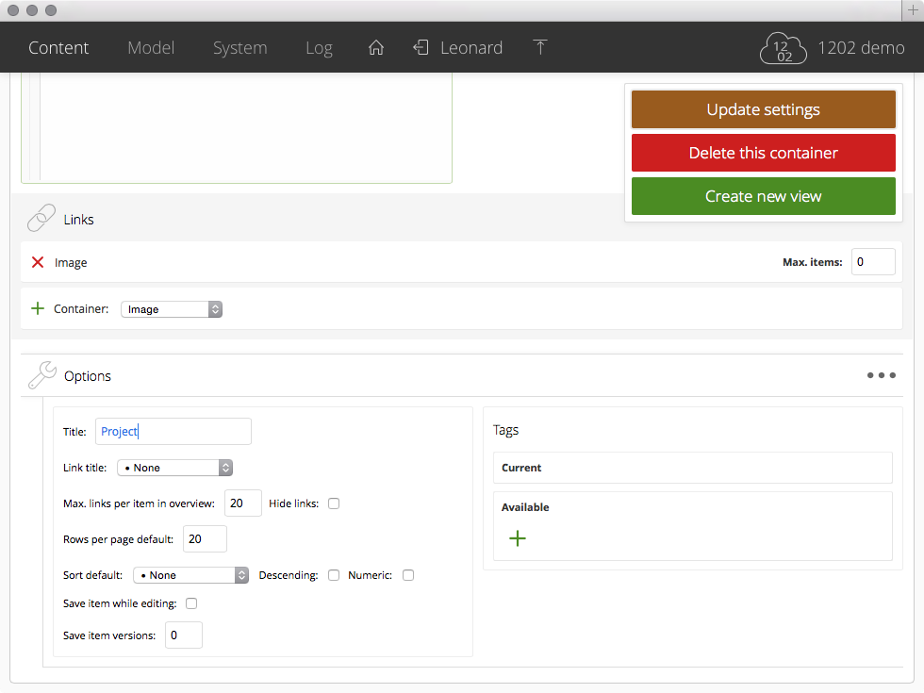This screenshot has height=693, width=924.
Task: Click the Title input field containing Project
Action: (173, 432)
